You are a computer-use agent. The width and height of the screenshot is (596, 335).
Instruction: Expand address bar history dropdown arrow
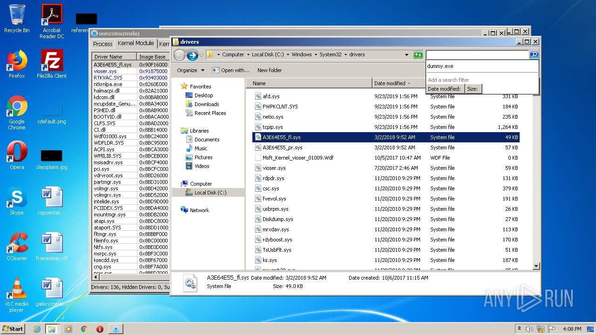pyautogui.click(x=406, y=55)
